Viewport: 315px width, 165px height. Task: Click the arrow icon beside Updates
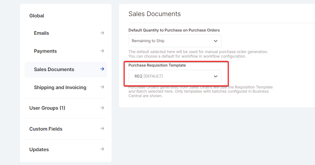click(x=102, y=149)
